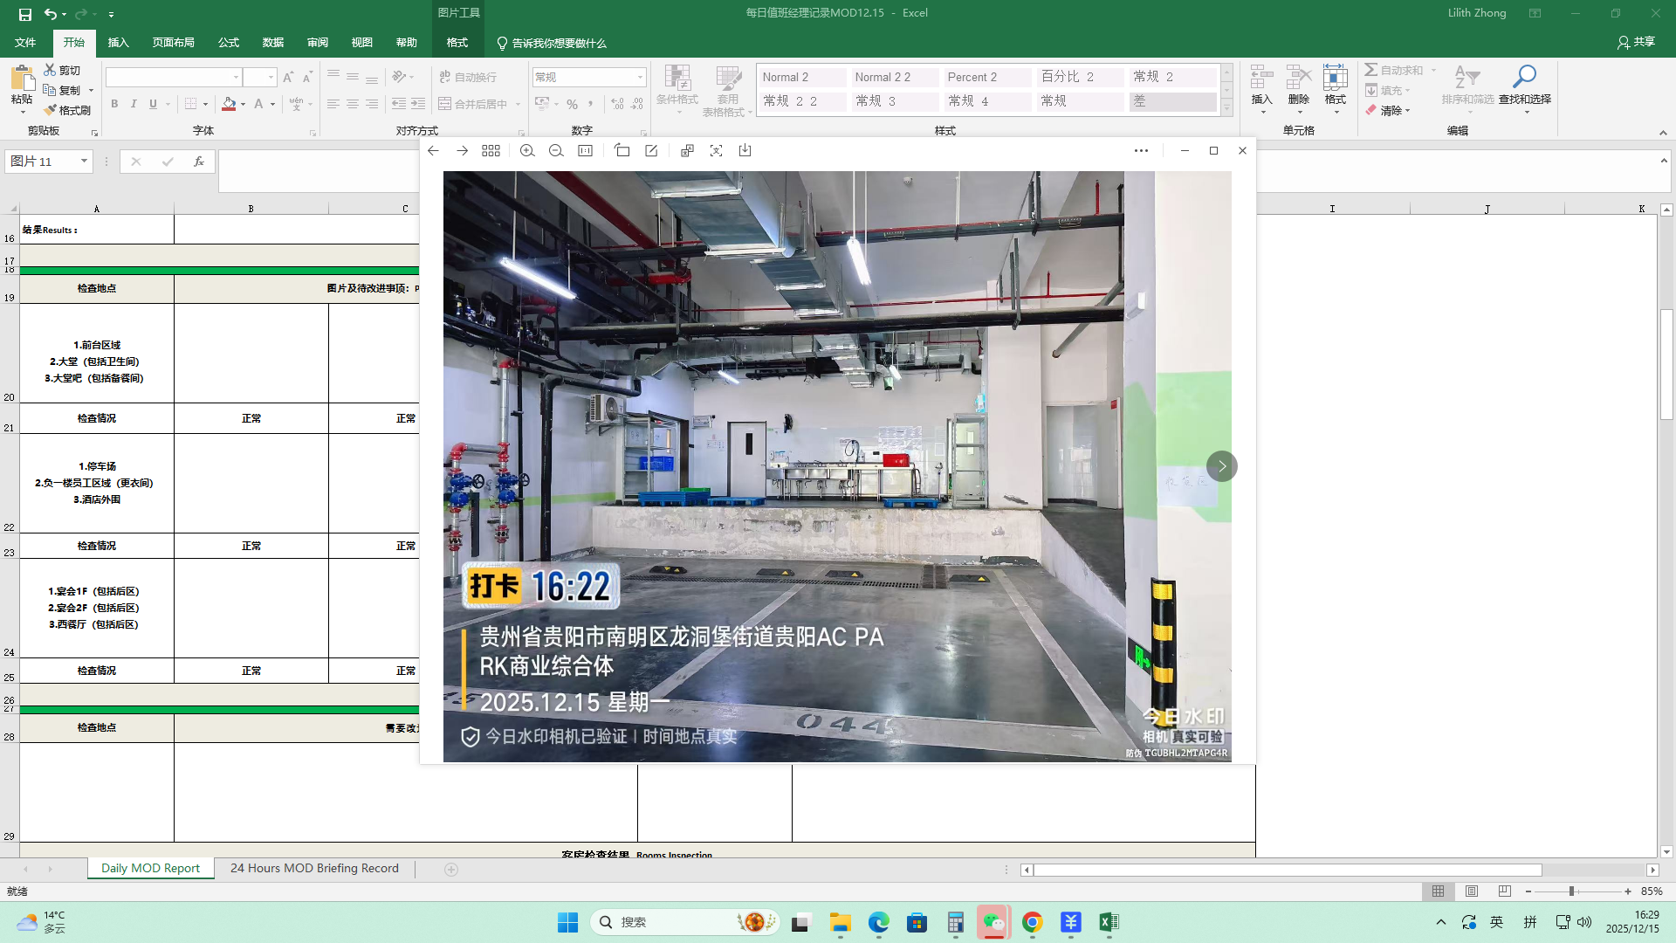Image resolution: width=1676 pixels, height=943 pixels.
Task: Toggle italic formatting in ribbon
Action: pyautogui.click(x=134, y=104)
